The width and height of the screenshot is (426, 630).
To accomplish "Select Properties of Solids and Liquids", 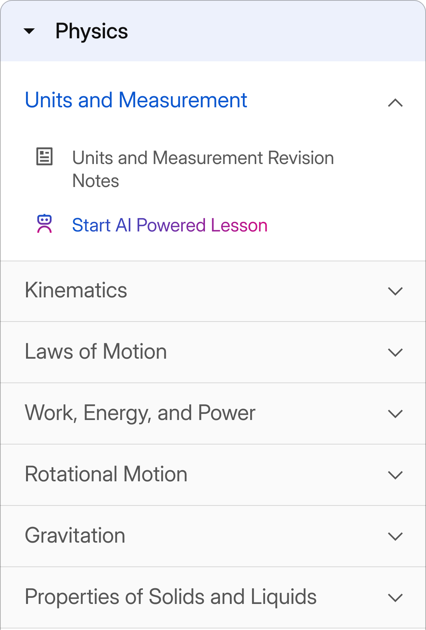I will point(170,597).
